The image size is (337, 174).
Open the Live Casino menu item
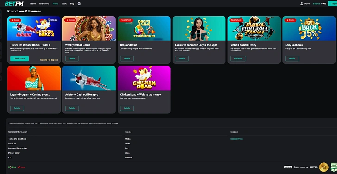tap(44, 4)
